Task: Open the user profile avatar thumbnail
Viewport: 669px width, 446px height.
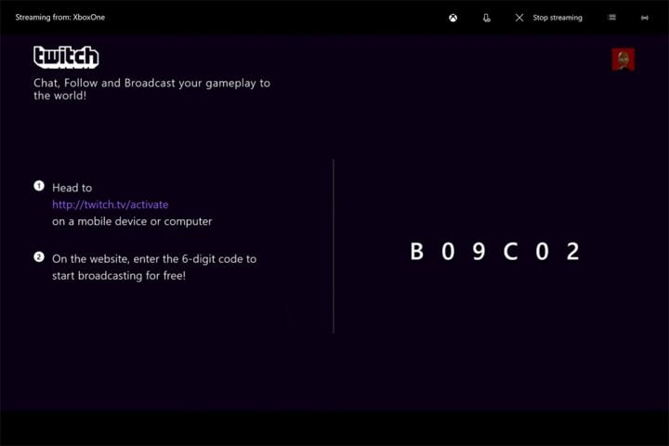Action: point(623,59)
